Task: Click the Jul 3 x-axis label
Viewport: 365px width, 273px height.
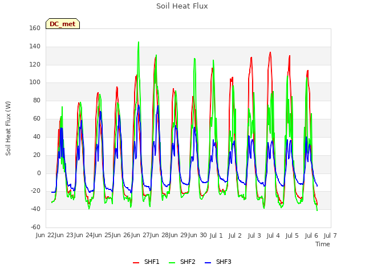Action: 254,235
